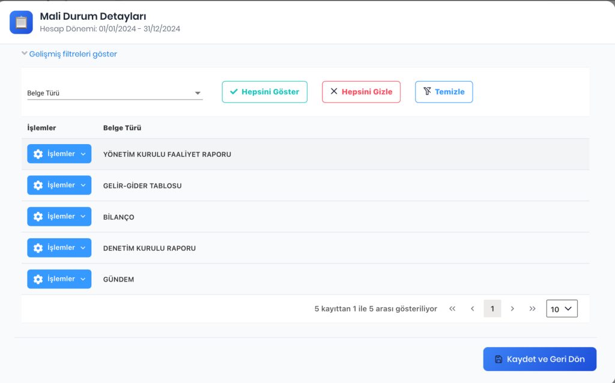
Task: Click gear icon in BİLANÇO row
Action: pos(38,216)
